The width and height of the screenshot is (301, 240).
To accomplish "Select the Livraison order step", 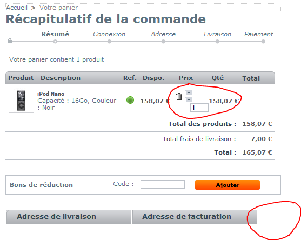I will pyautogui.click(x=217, y=34).
